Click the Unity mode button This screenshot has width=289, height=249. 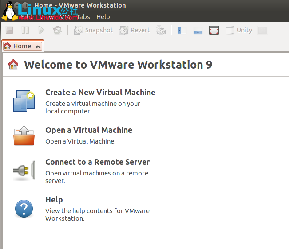(x=239, y=30)
